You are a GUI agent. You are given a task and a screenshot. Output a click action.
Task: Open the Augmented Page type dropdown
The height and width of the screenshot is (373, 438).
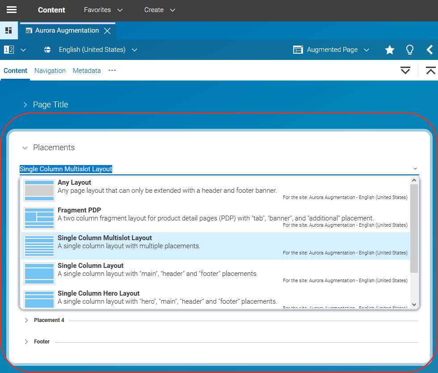coord(366,50)
